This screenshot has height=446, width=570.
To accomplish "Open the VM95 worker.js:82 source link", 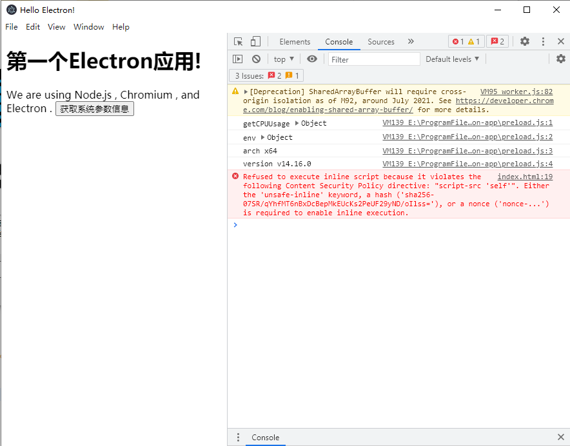I will (516, 92).
